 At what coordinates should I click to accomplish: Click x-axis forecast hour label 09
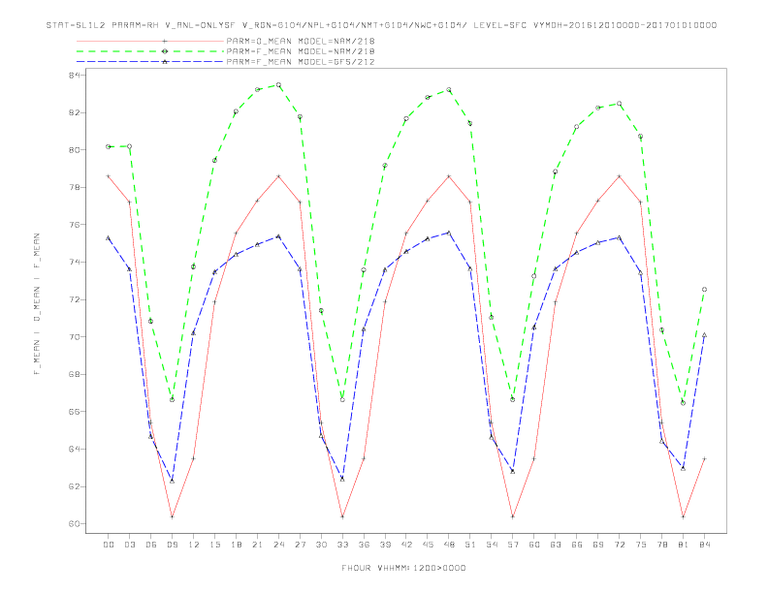point(172,545)
